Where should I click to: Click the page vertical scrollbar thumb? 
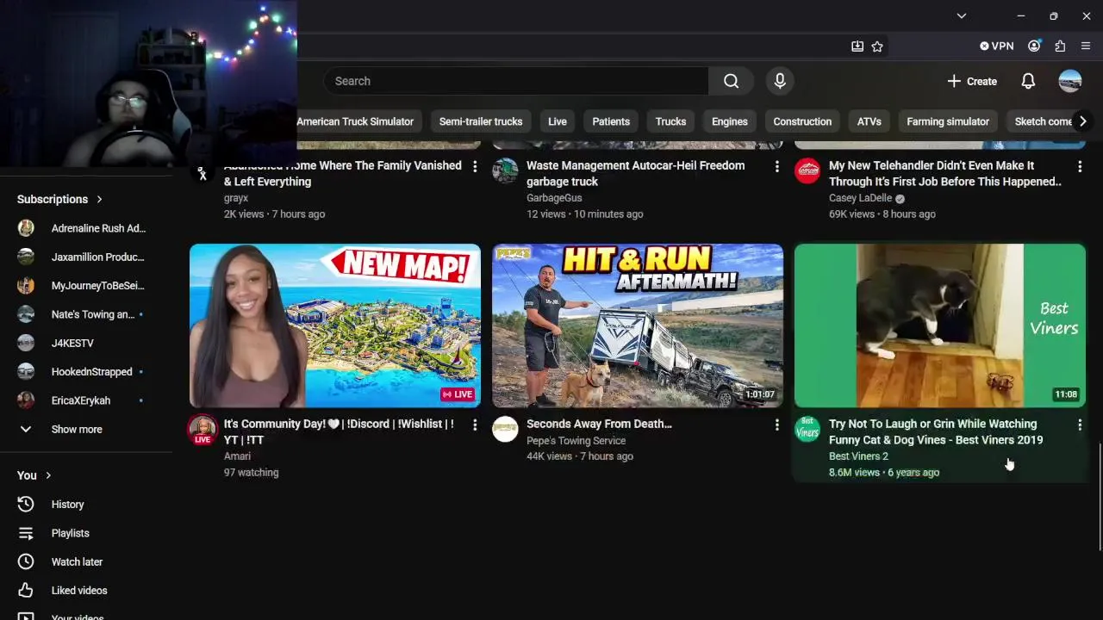pos(1100,497)
